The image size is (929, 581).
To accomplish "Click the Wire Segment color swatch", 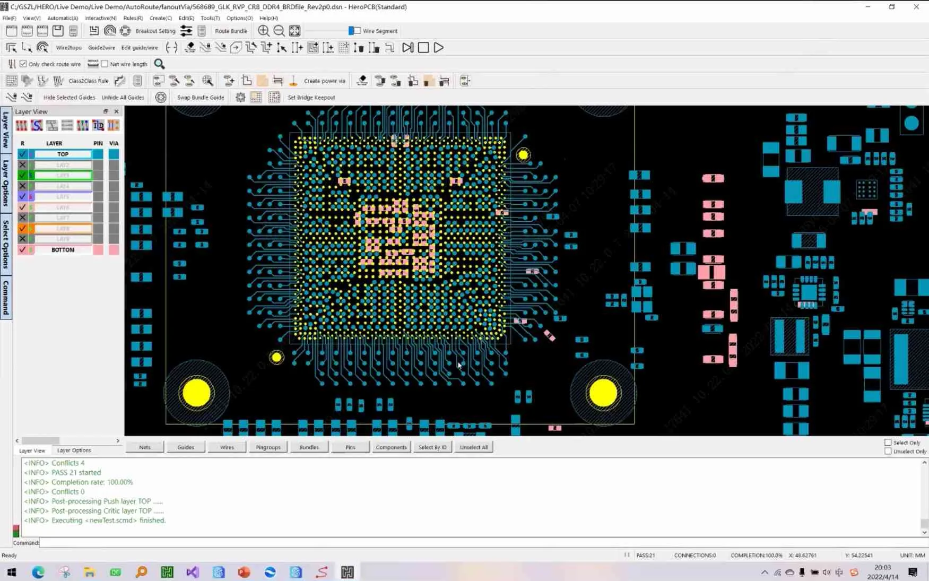I will coord(351,30).
